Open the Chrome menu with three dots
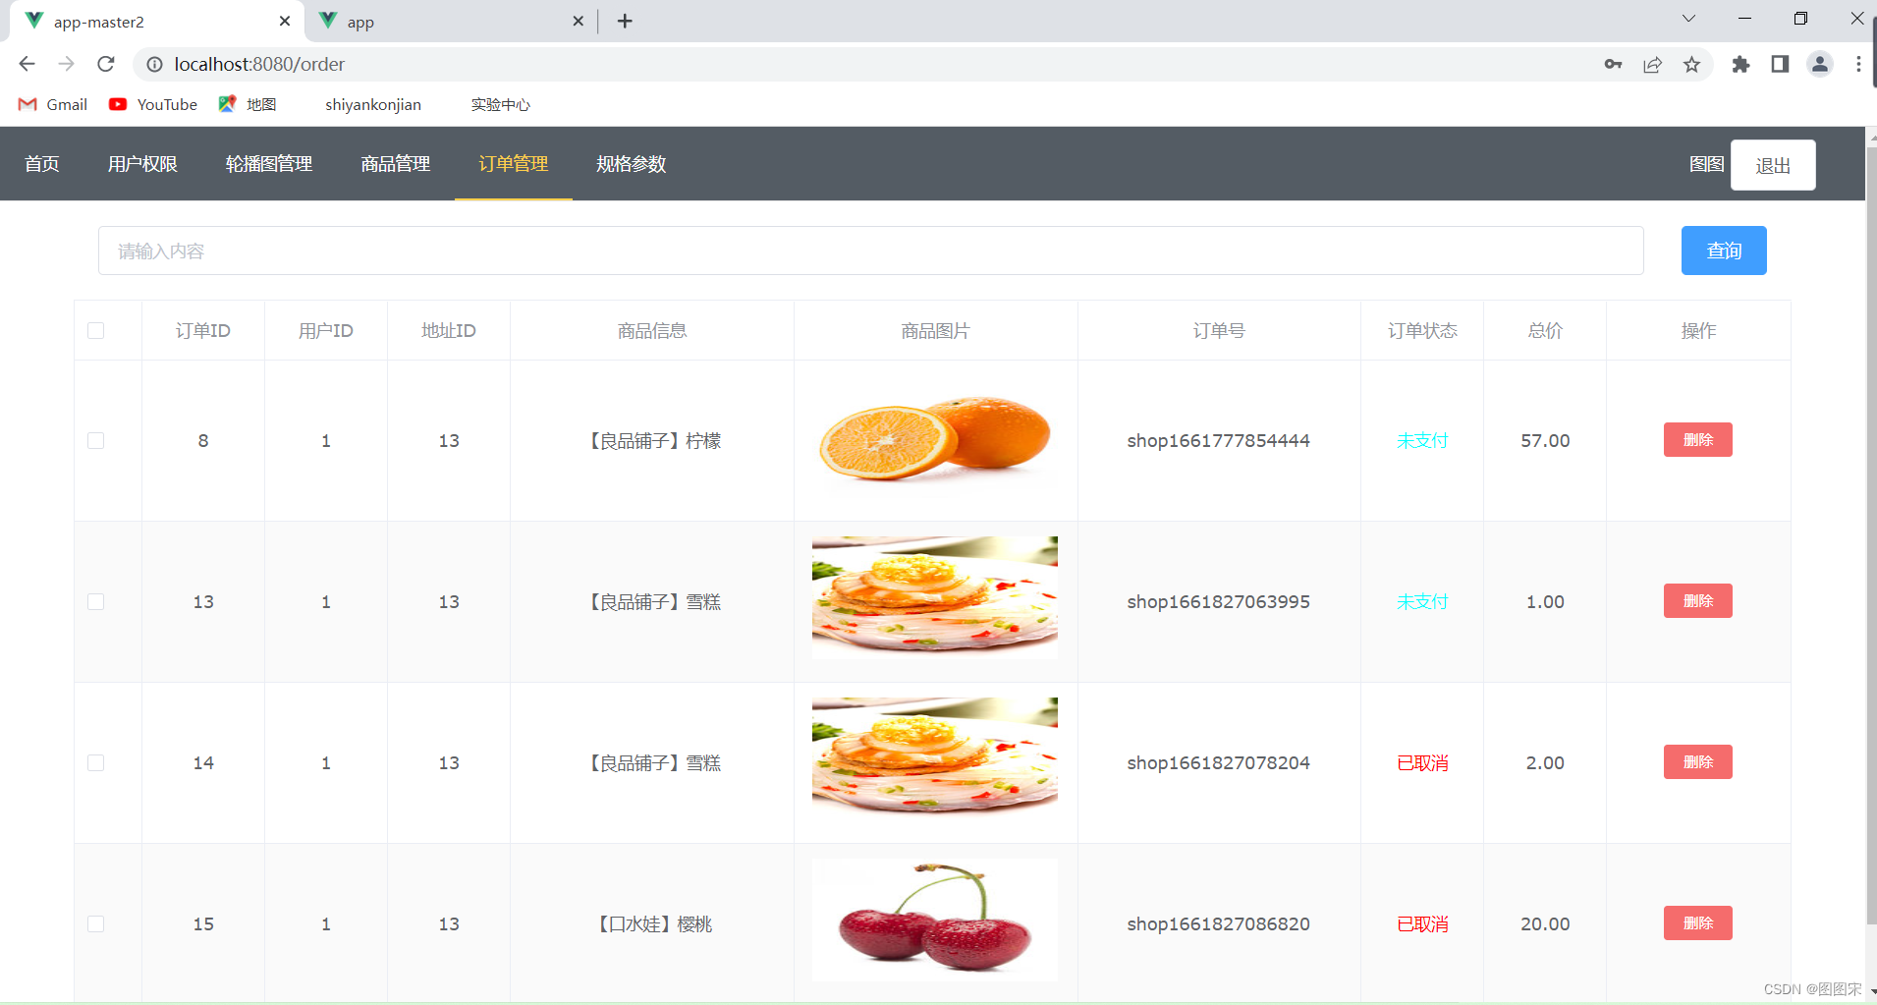The width and height of the screenshot is (1877, 1005). pyautogui.click(x=1857, y=64)
